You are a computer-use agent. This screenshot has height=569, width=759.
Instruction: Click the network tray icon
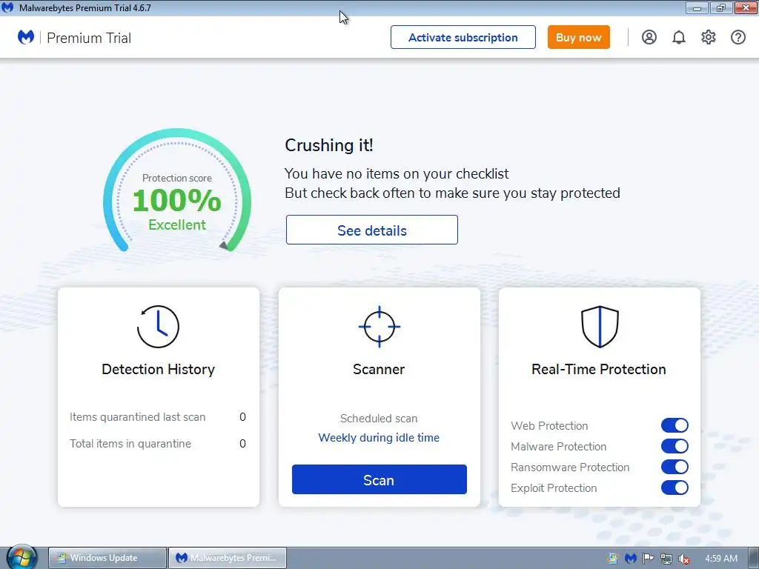pos(666,559)
